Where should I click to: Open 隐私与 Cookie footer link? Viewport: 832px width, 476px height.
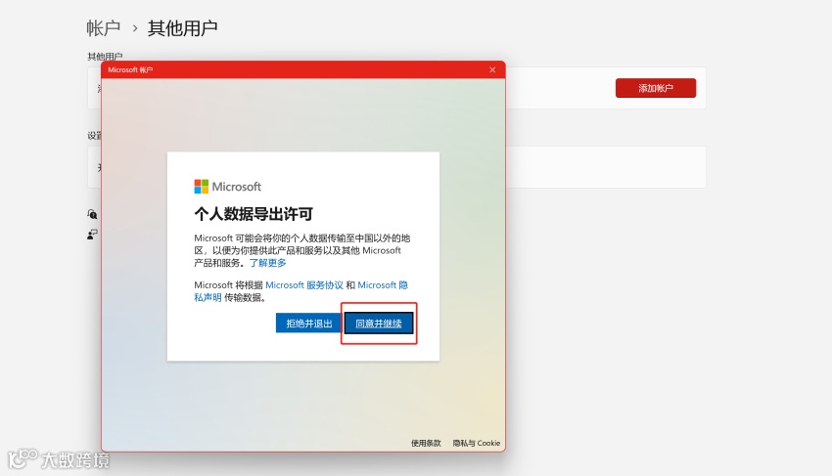476,443
